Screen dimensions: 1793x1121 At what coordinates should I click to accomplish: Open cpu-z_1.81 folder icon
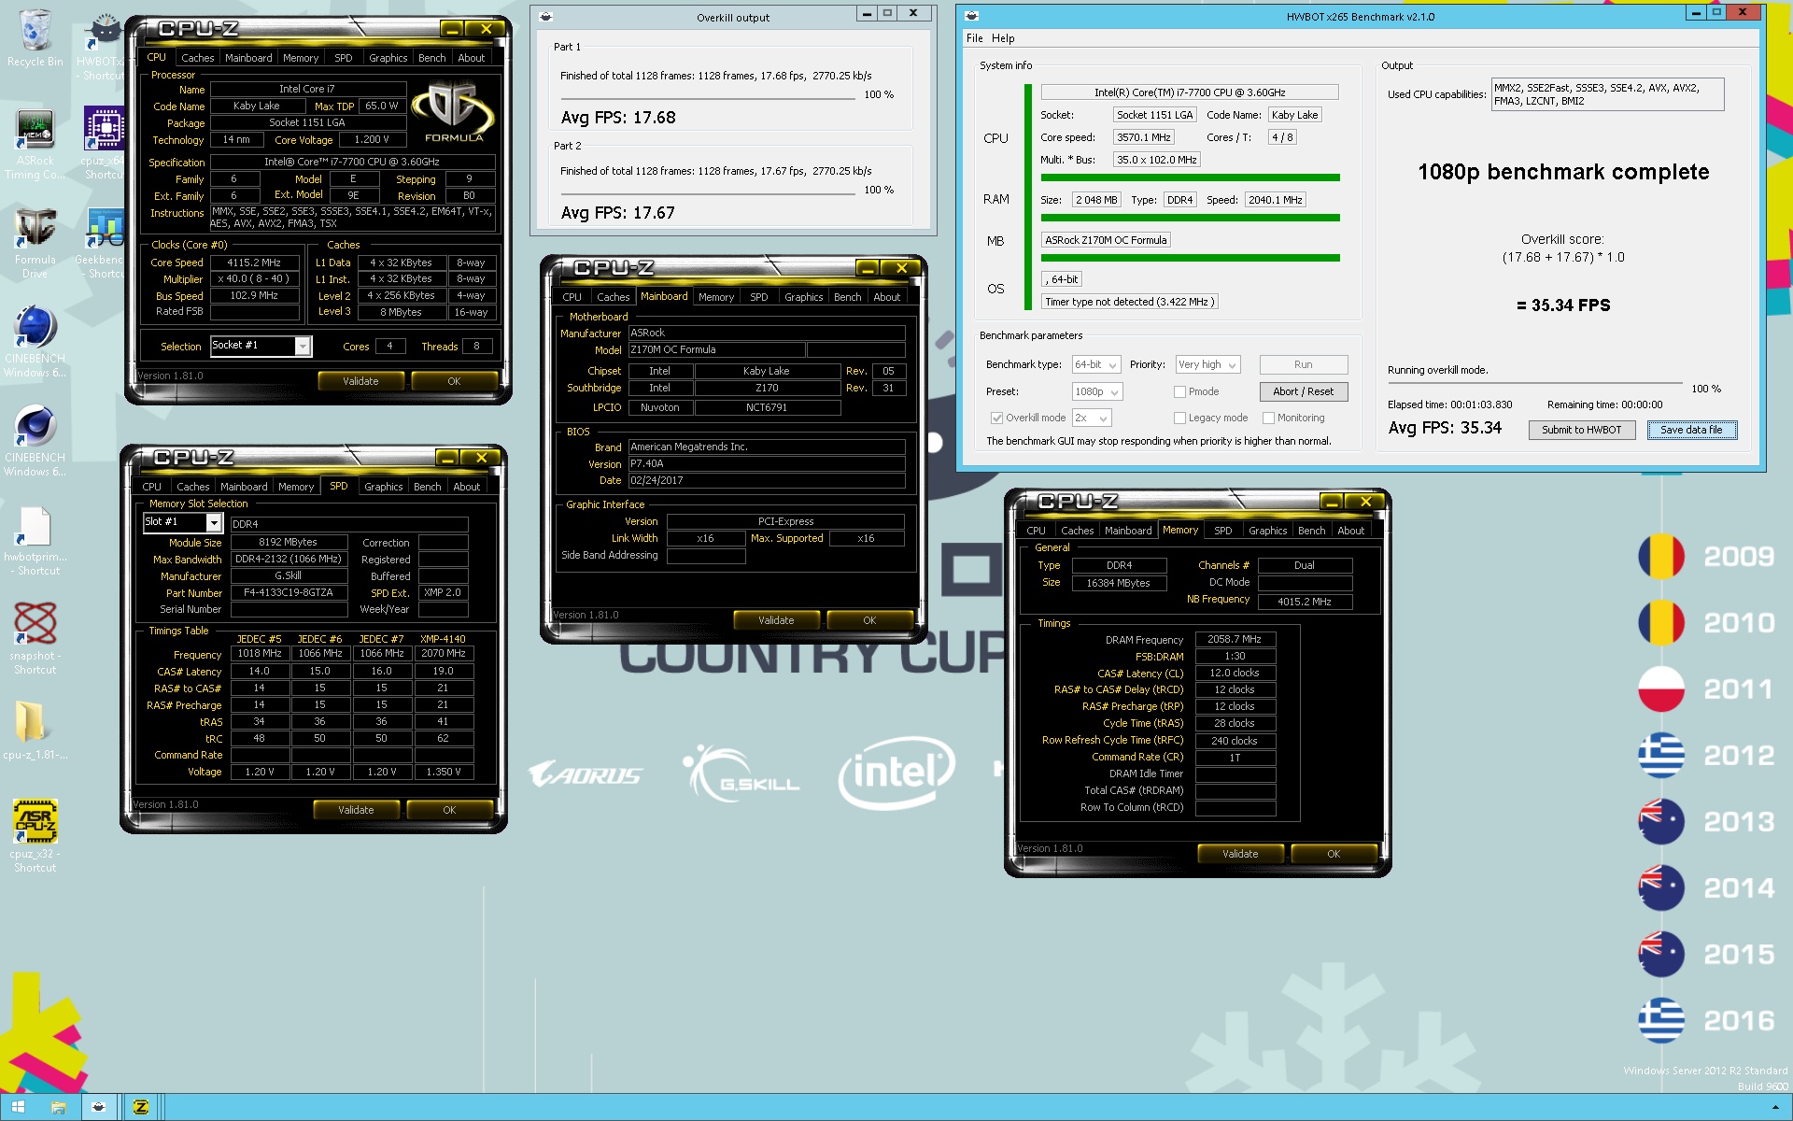click(35, 731)
